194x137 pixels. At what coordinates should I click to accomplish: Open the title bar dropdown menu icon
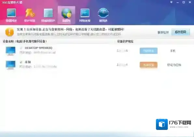pos(171,2)
